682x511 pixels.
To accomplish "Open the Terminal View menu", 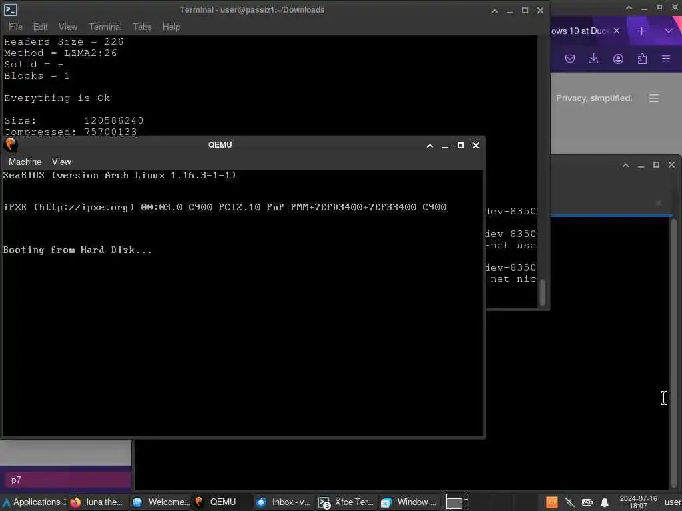I will point(68,27).
